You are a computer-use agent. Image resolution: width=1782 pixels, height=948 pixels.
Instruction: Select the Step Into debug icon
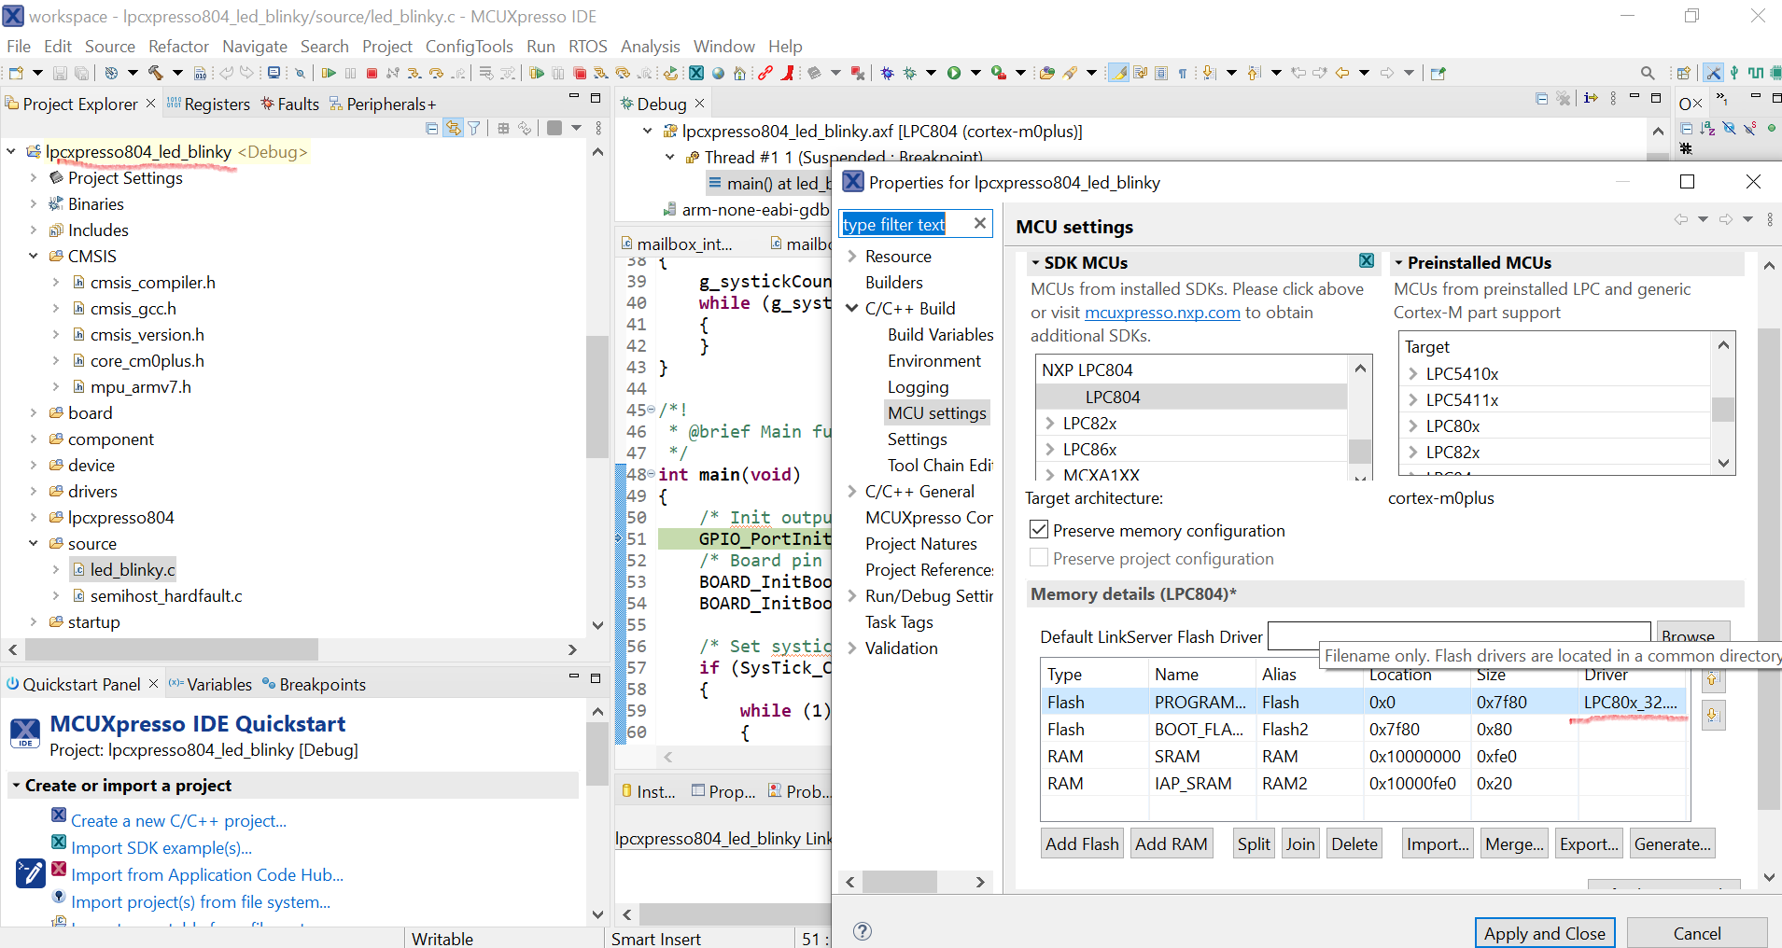414,72
